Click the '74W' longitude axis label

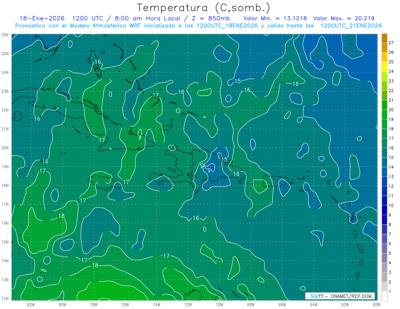pos(157,304)
